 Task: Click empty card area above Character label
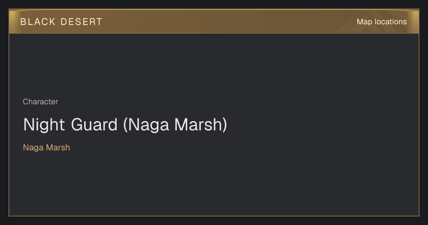214,64
